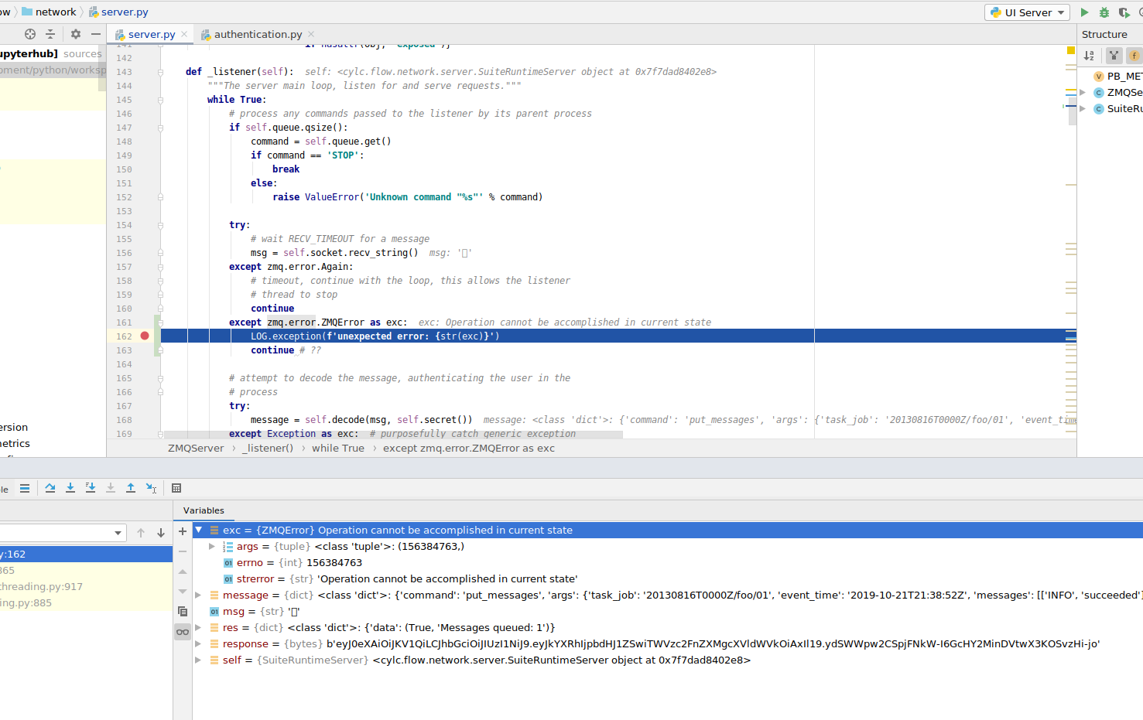Image resolution: width=1143 pixels, height=720 pixels.
Task: Run the UI Server with the green play icon
Action: pyautogui.click(x=1083, y=12)
